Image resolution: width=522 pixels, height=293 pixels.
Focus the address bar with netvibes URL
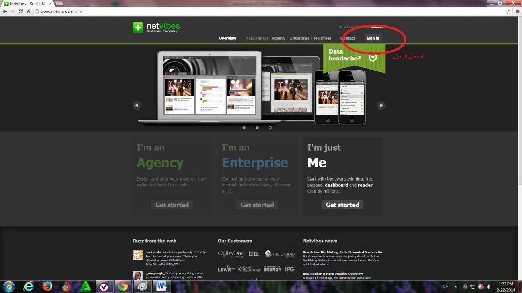click(x=270, y=12)
